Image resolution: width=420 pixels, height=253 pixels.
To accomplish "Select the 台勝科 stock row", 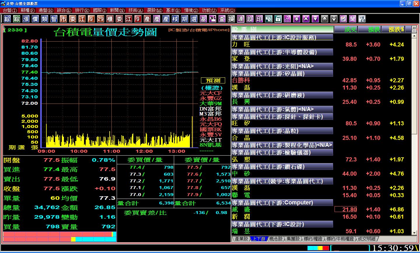I will click(321, 80).
